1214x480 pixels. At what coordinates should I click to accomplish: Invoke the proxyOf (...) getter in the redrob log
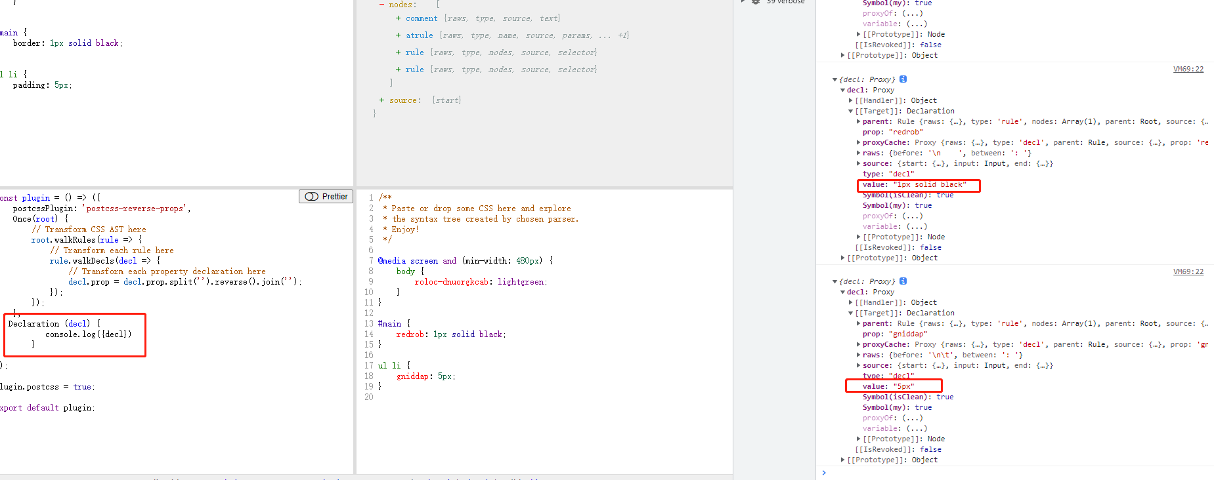tap(912, 216)
